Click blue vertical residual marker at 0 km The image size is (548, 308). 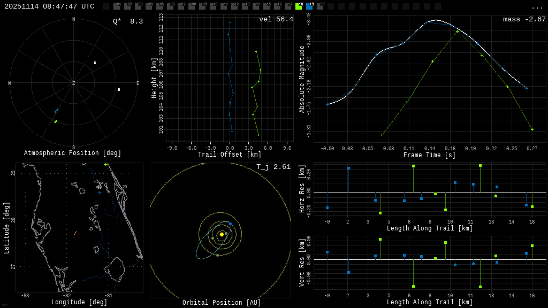tap(327, 252)
